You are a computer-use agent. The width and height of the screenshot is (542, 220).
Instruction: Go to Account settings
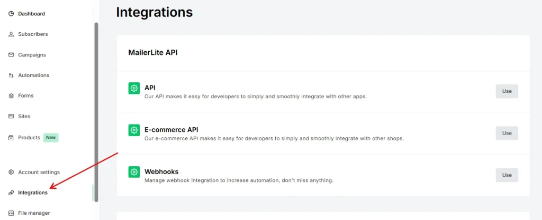pos(39,173)
